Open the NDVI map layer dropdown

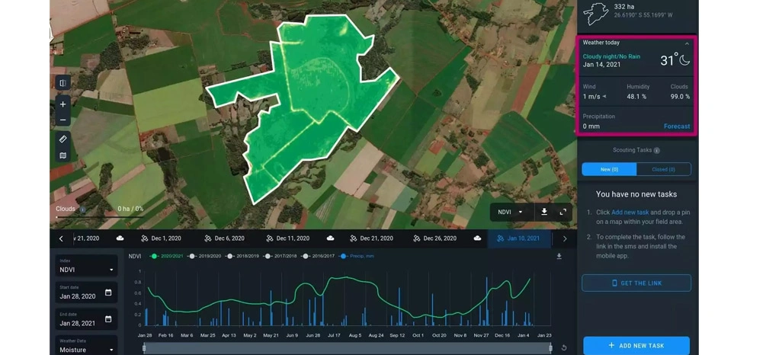[x=510, y=212]
